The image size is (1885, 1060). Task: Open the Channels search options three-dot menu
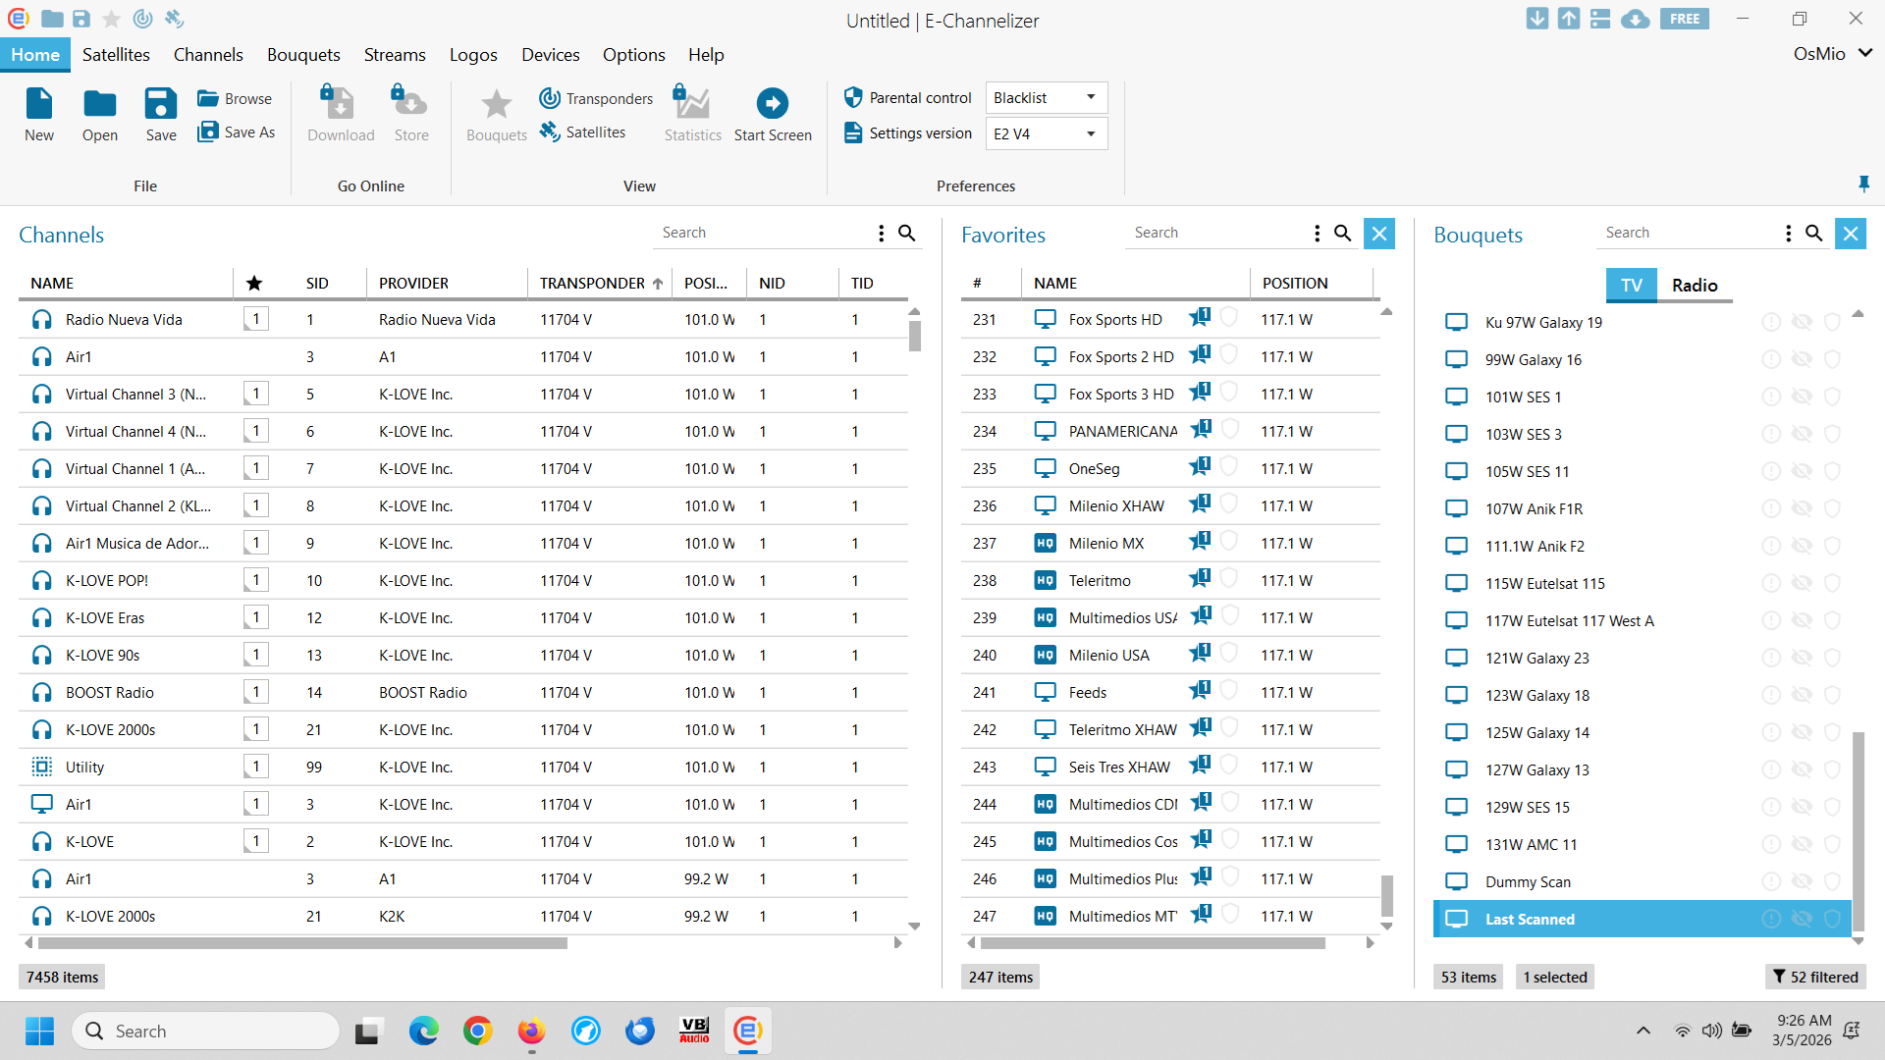coord(881,233)
